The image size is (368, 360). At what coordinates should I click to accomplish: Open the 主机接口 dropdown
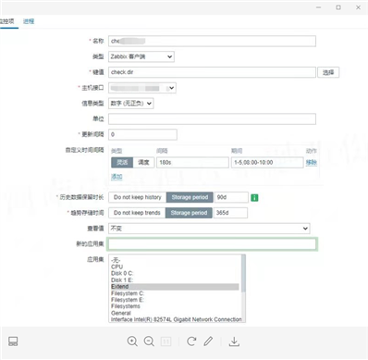click(142, 88)
